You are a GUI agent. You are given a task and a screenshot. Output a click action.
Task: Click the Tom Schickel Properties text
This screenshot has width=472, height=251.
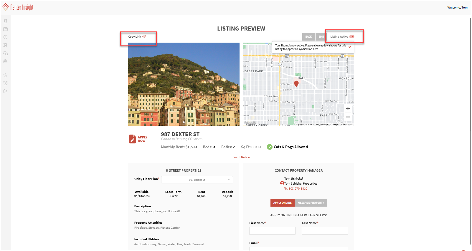(301, 184)
